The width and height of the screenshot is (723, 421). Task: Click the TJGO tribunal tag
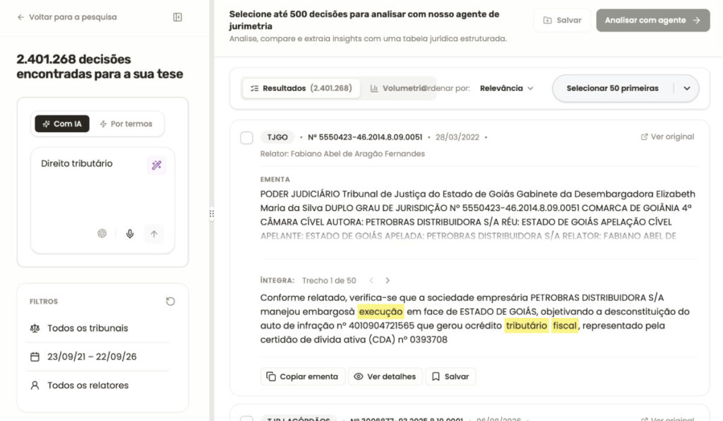tap(277, 137)
